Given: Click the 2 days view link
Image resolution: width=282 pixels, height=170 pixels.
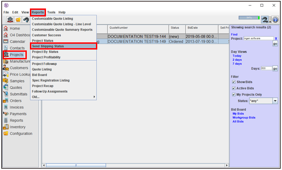Looking at the screenshot, I should (x=237, y=60).
